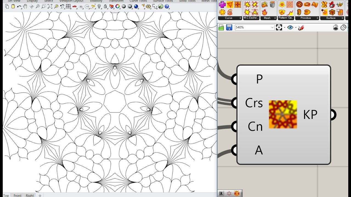Click the red geodesic sphere Primitive icon
The width and height of the screenshot is (351, 197).
coord(299,4)
